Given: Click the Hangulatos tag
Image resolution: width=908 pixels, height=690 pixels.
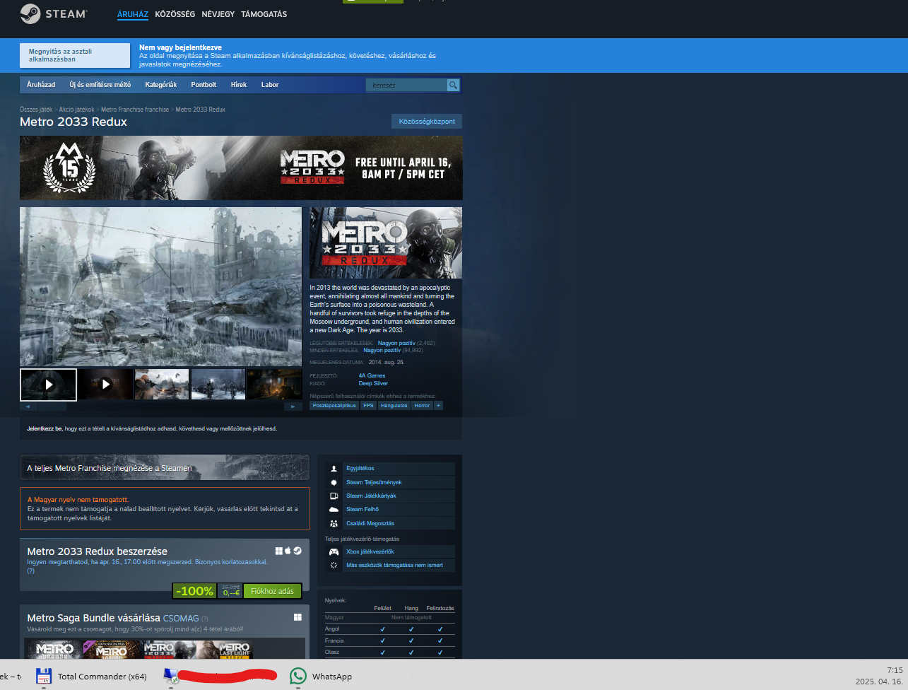Looking at the screenshot, I should pyautogui.click(x=394, y=406).
